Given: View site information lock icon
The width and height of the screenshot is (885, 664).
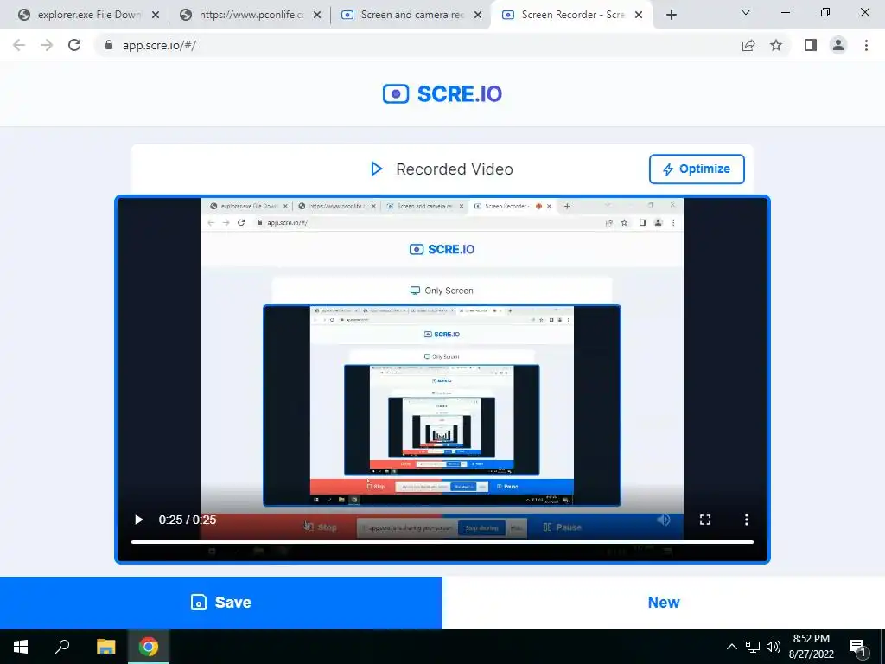Looking at the screenshot, I should [108, 45].
